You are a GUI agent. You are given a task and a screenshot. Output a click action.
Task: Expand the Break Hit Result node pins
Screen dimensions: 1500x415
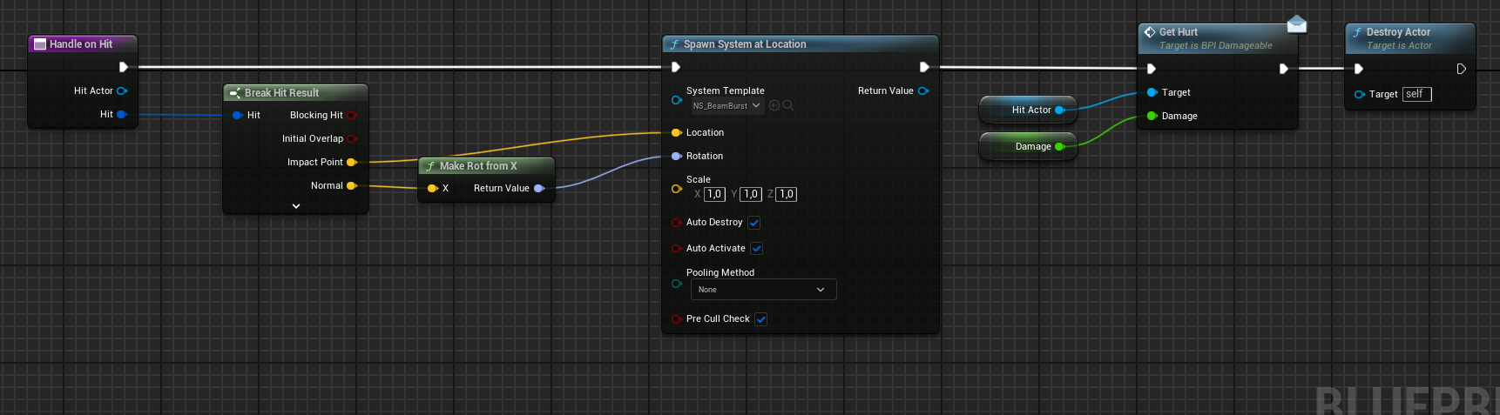pos(296,206)
